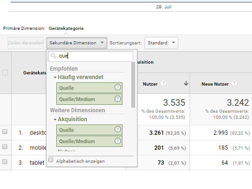
Task: Click the 2.993 Neue Nutzer value
Action: [x=221, y=133]
